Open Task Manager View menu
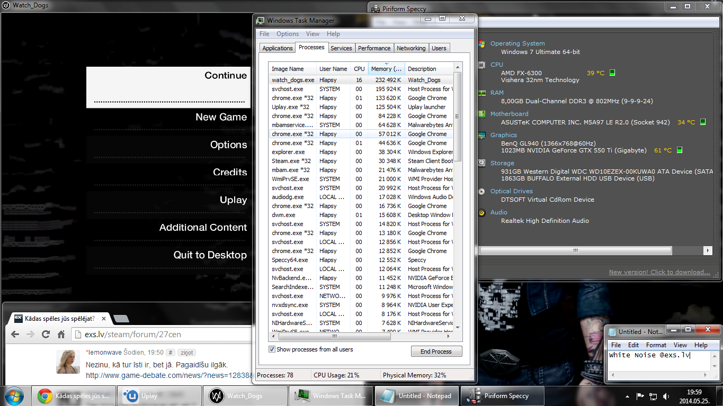 click(x=313, y=34)
